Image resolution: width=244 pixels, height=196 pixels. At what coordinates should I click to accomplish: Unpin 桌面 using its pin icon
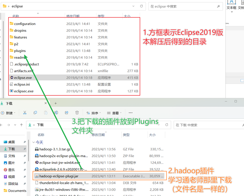tap(25, 142)
